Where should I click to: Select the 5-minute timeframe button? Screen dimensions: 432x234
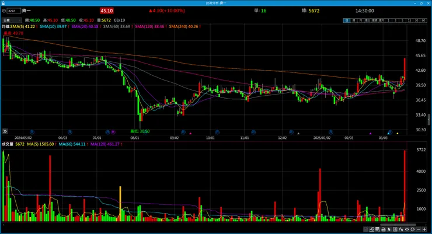coord(402,20)
